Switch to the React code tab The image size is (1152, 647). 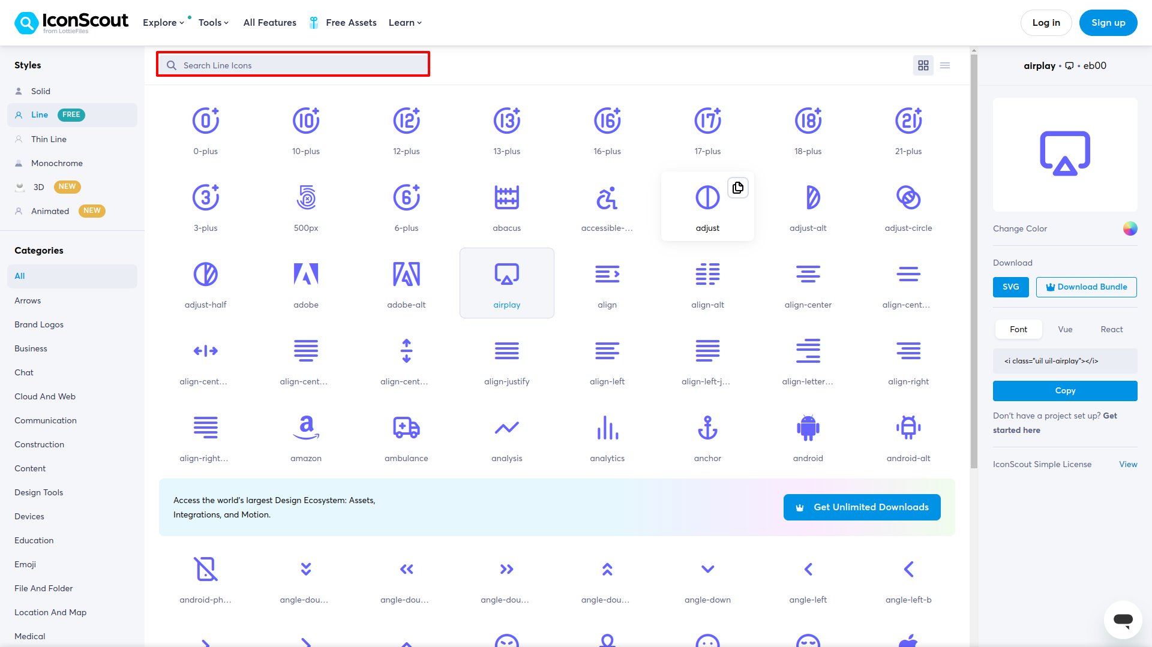[x=1111, y=329]
